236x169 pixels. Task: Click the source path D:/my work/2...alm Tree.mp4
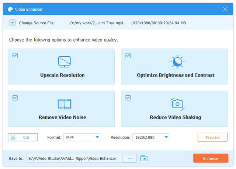click(97, 23)
